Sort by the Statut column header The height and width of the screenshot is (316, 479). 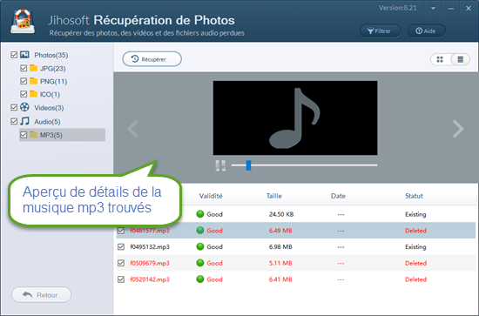(414, 196)
